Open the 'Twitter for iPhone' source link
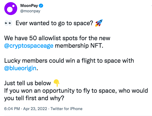The image size is (152, 116). (x=66, y=109)
